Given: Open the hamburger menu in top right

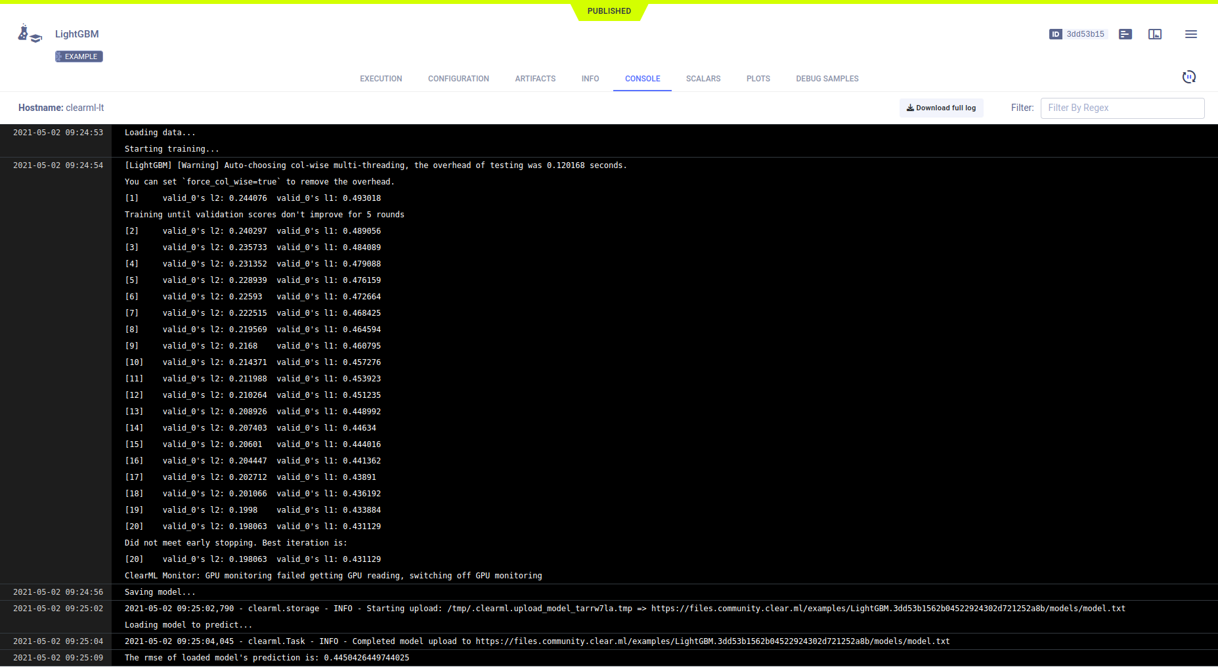Looking at the screenshot, I should (1191, 34).
